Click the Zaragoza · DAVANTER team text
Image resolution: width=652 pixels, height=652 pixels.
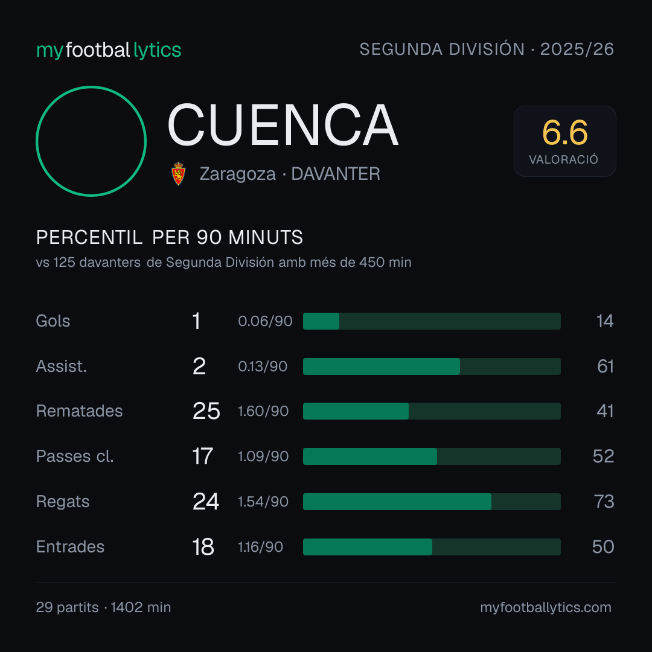click(290, 174)
